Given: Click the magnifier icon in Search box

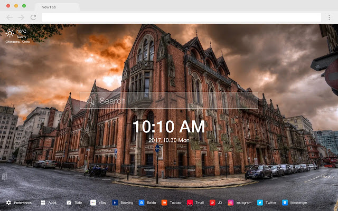Looking at the screenshot, I should pyautogui.click(x=90, y=101).
